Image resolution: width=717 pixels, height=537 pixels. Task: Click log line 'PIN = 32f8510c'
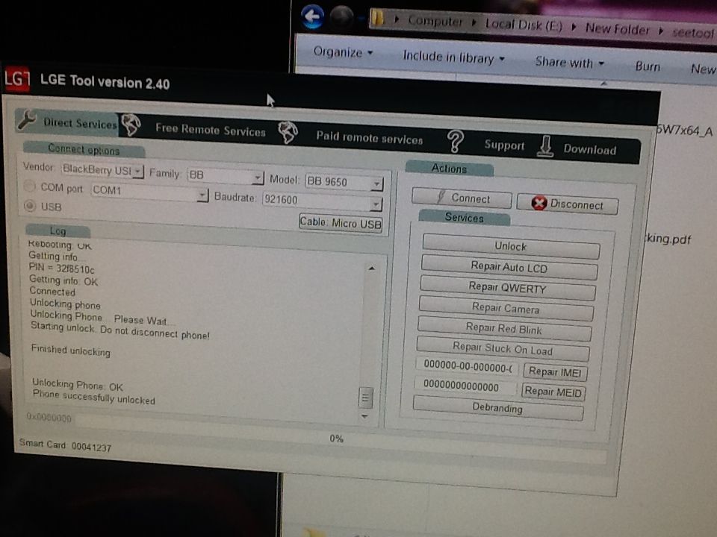coord(61,268)
